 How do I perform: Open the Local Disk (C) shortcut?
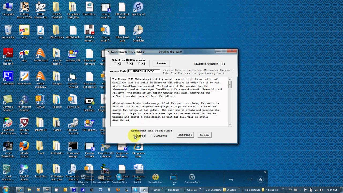(106, 149)
